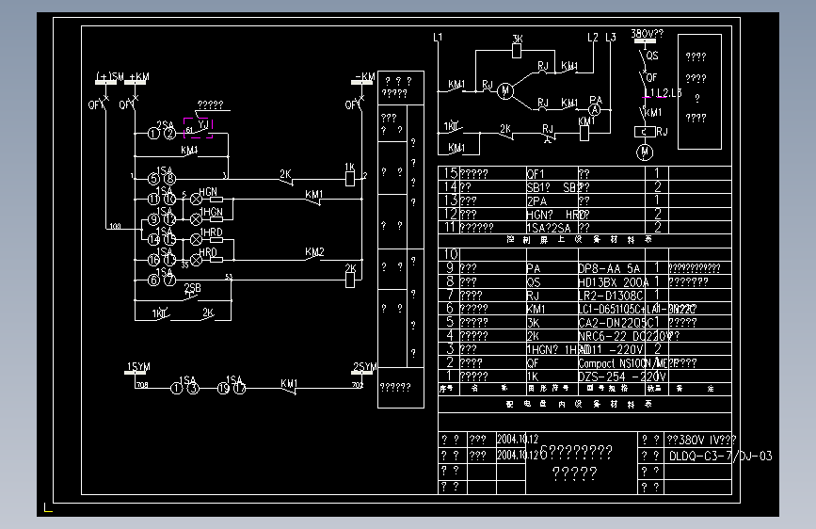
Task: Select the "-KM" busbar label
Action: 365,76
